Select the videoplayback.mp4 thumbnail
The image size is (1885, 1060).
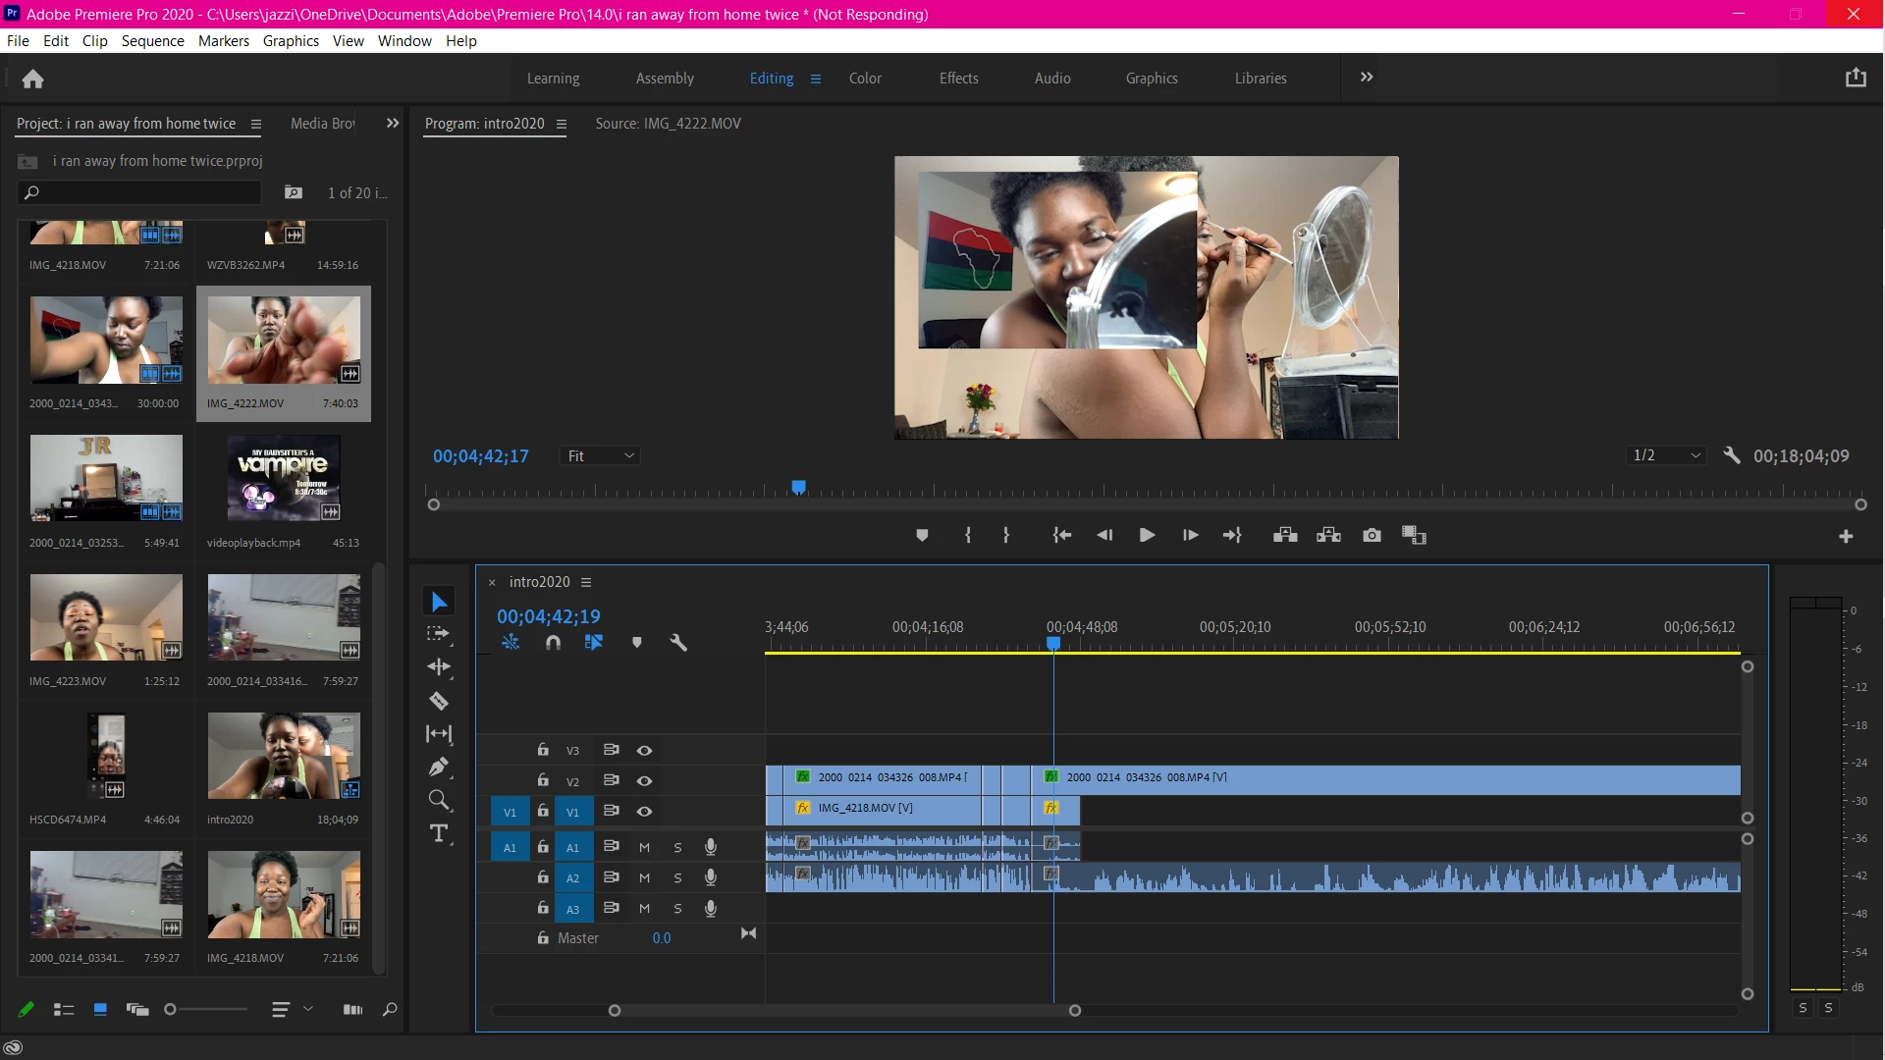pyautogui.click(x=284, y=479)
